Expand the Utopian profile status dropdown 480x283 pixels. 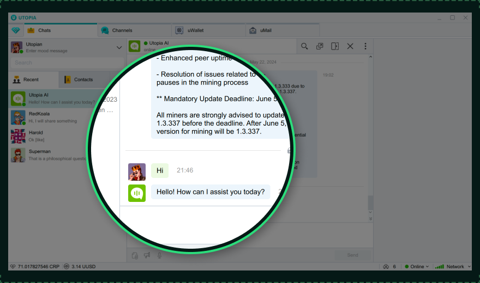pos(119,48)
